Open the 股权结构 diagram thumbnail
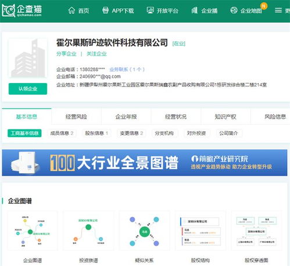 click(201, 231)
